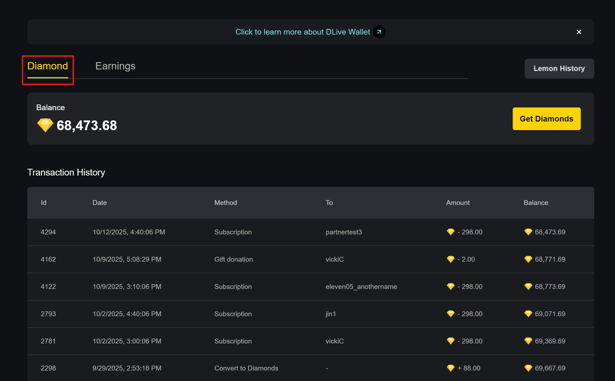Click the large diamond icon beside balance

(x=45, y=125)
